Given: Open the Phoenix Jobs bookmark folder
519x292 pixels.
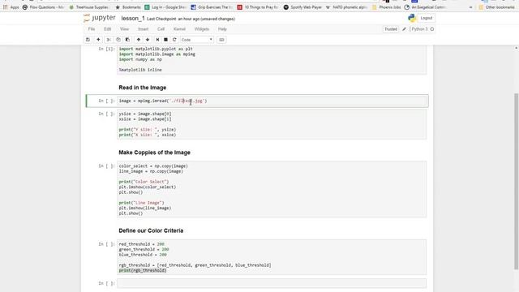Looking at the screenshot, I should tap(387, 7).
